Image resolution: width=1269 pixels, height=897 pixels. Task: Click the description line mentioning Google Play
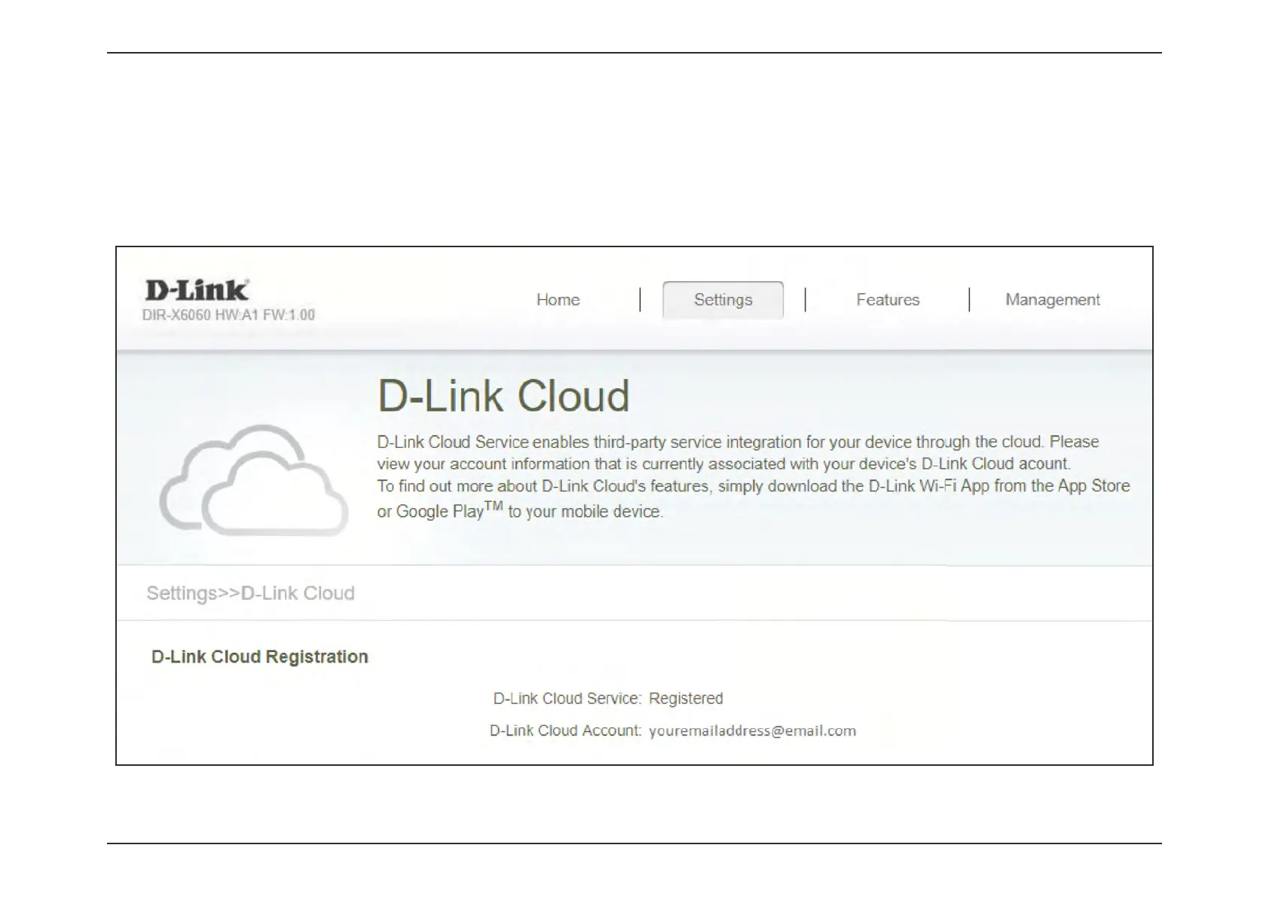[520, 510]
